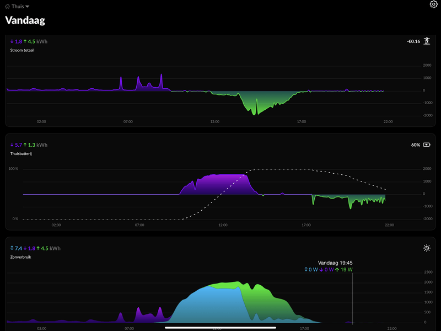Open the settings gear icon
The image size is (441, 331).
click(x=433, y=4)
